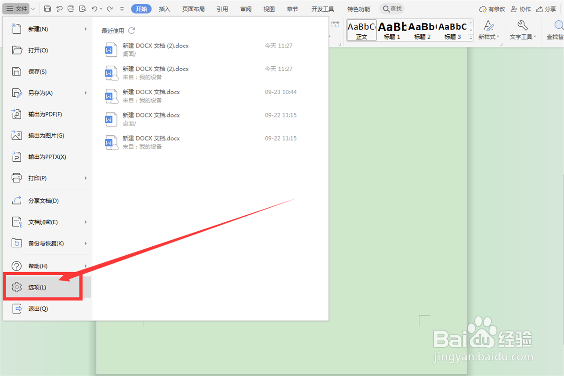
Task: Open 09-22 新建 DOCX 文档.docx from 我的设备
Action: click(x=202, y=142)
